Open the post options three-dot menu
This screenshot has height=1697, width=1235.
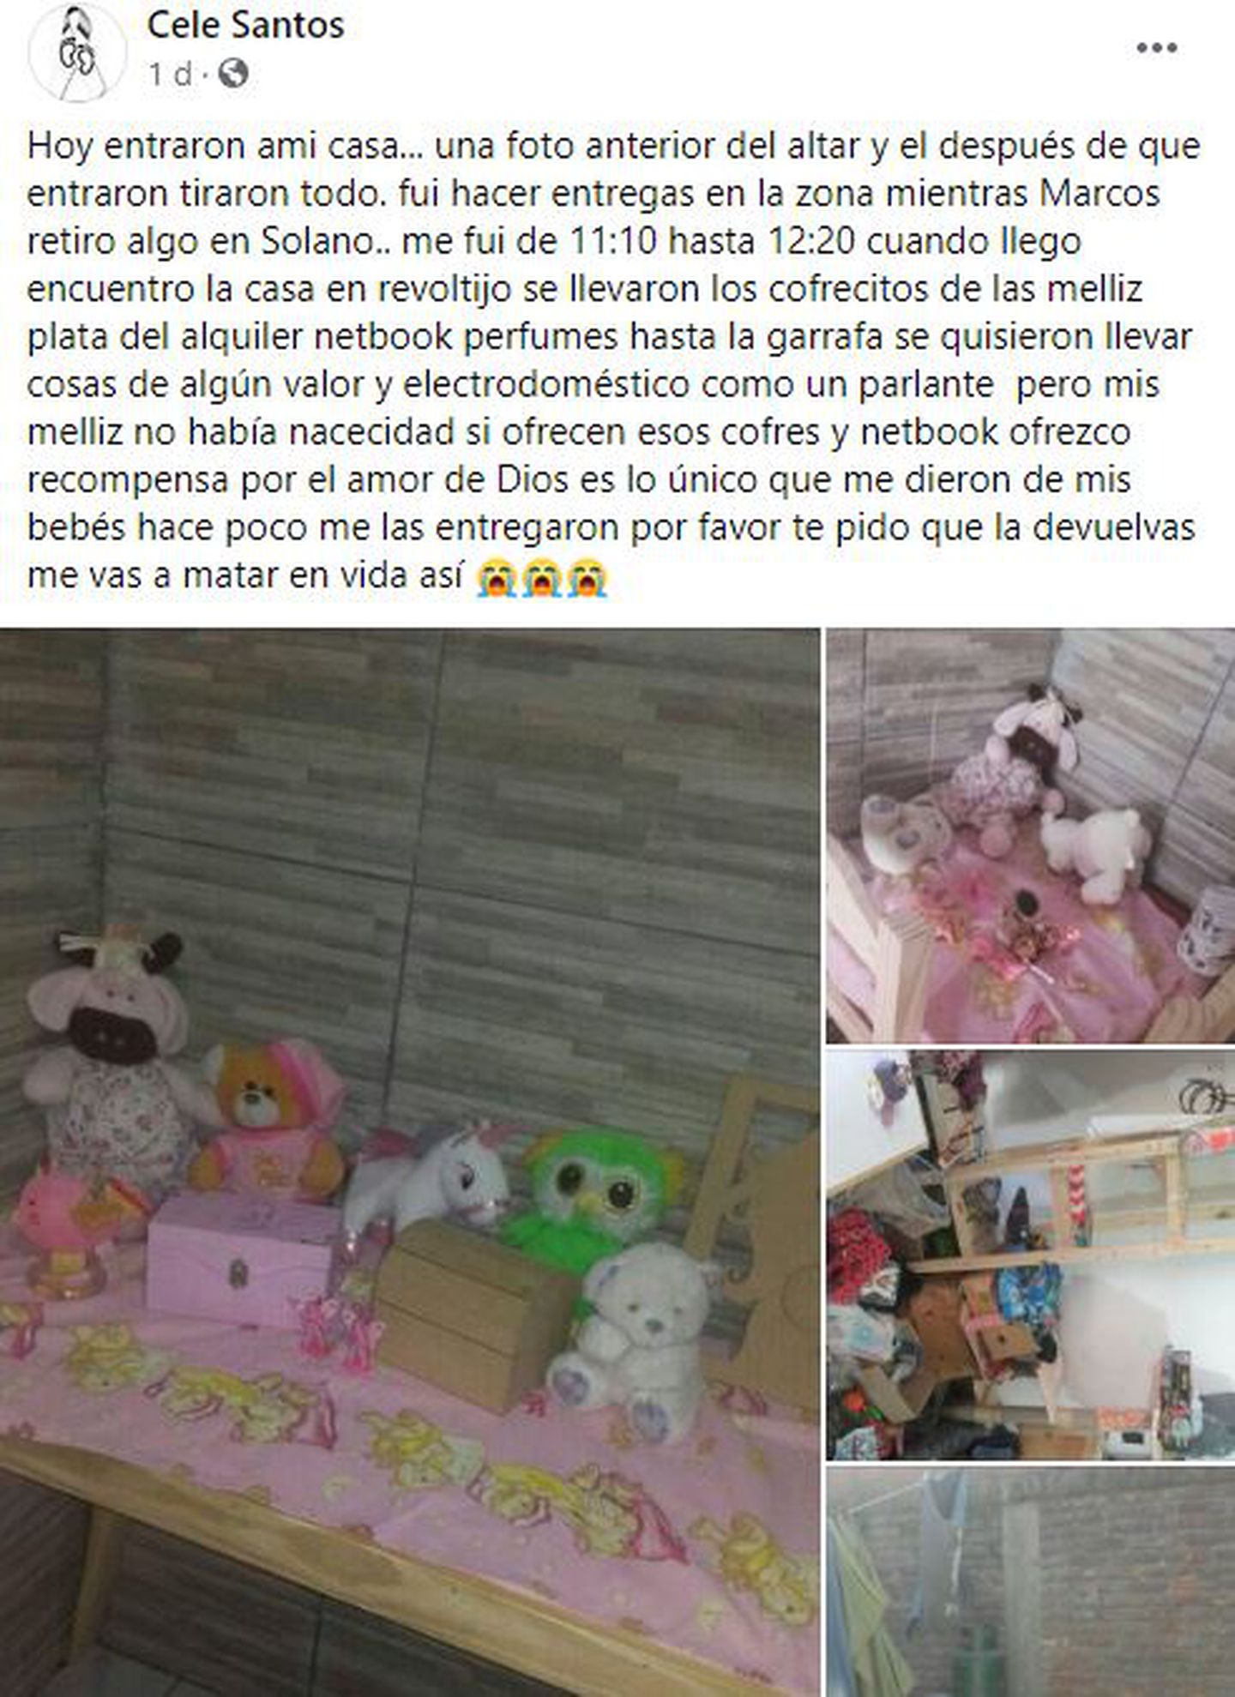point(1156,48)
